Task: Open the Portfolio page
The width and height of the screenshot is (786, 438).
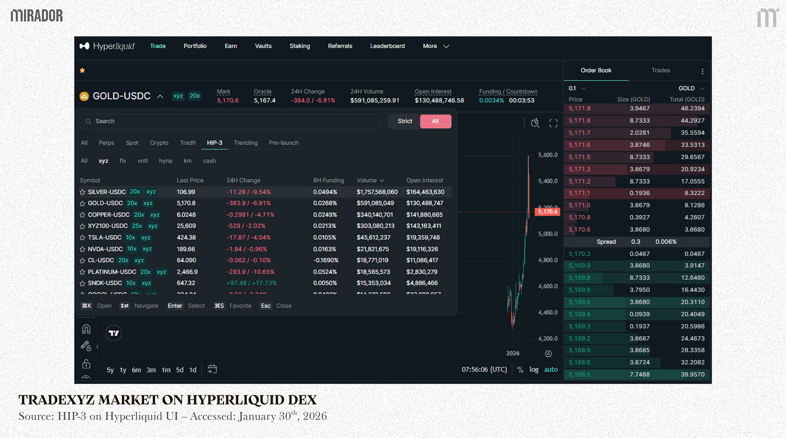Action: (x=195, y=46)
